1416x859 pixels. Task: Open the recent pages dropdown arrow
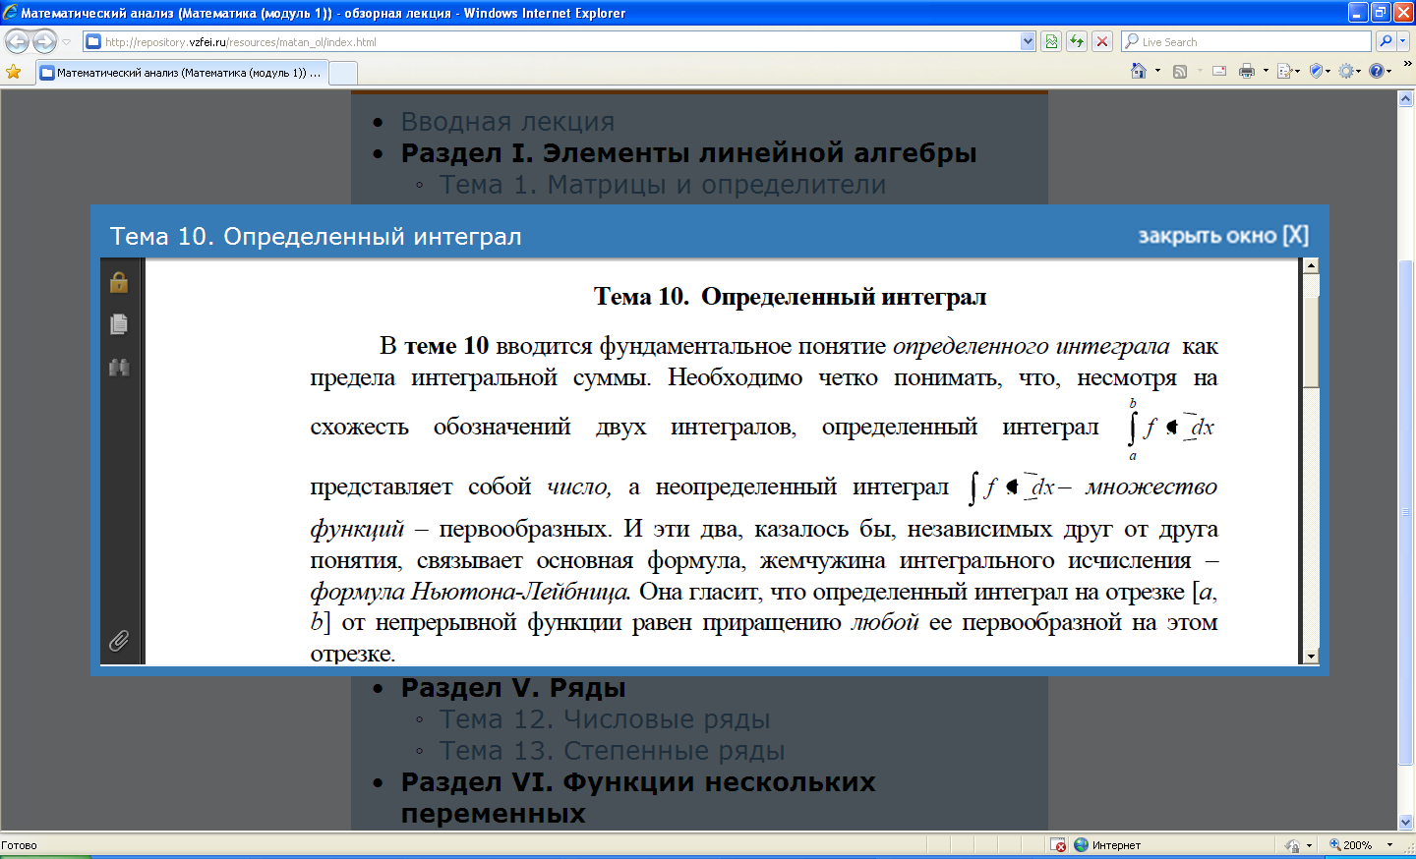click(x=67, y=42)
